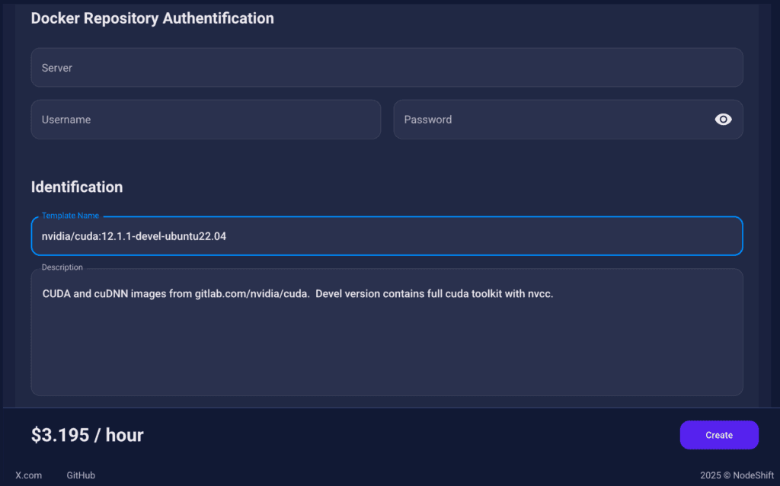Focus the Username text field
The image size is (780, 486).
click(206, 120)
